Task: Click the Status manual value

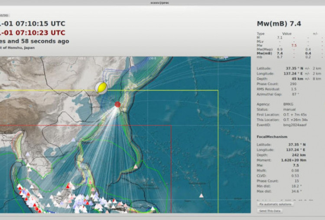Action: point(289,109)
